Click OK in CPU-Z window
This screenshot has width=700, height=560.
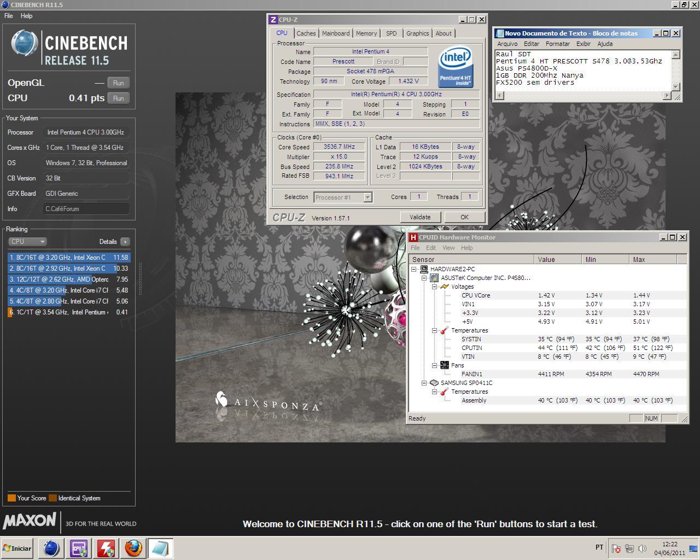pyautogui.click(x=464, y=217)
